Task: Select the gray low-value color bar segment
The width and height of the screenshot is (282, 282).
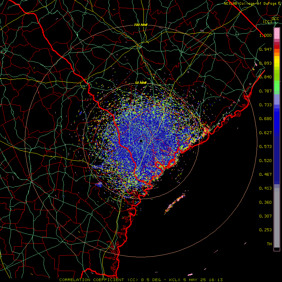Action: pos(277,218)
